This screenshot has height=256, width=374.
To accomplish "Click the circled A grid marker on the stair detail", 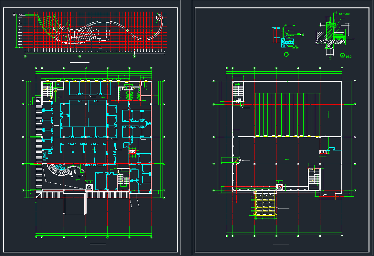I will [14, 14].
